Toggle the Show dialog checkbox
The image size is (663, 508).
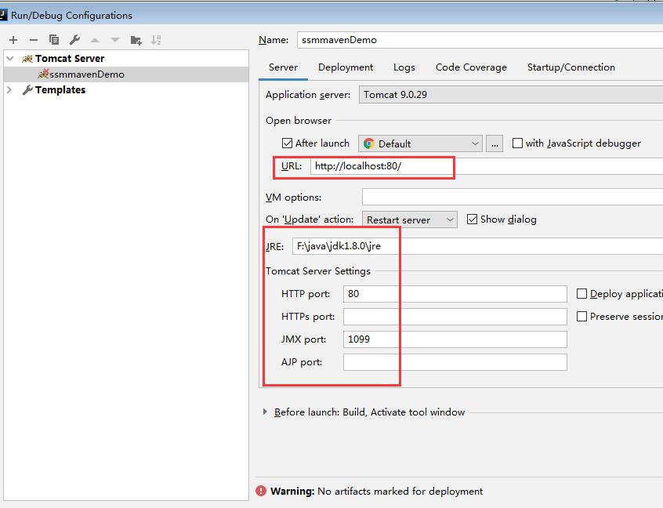472,220
